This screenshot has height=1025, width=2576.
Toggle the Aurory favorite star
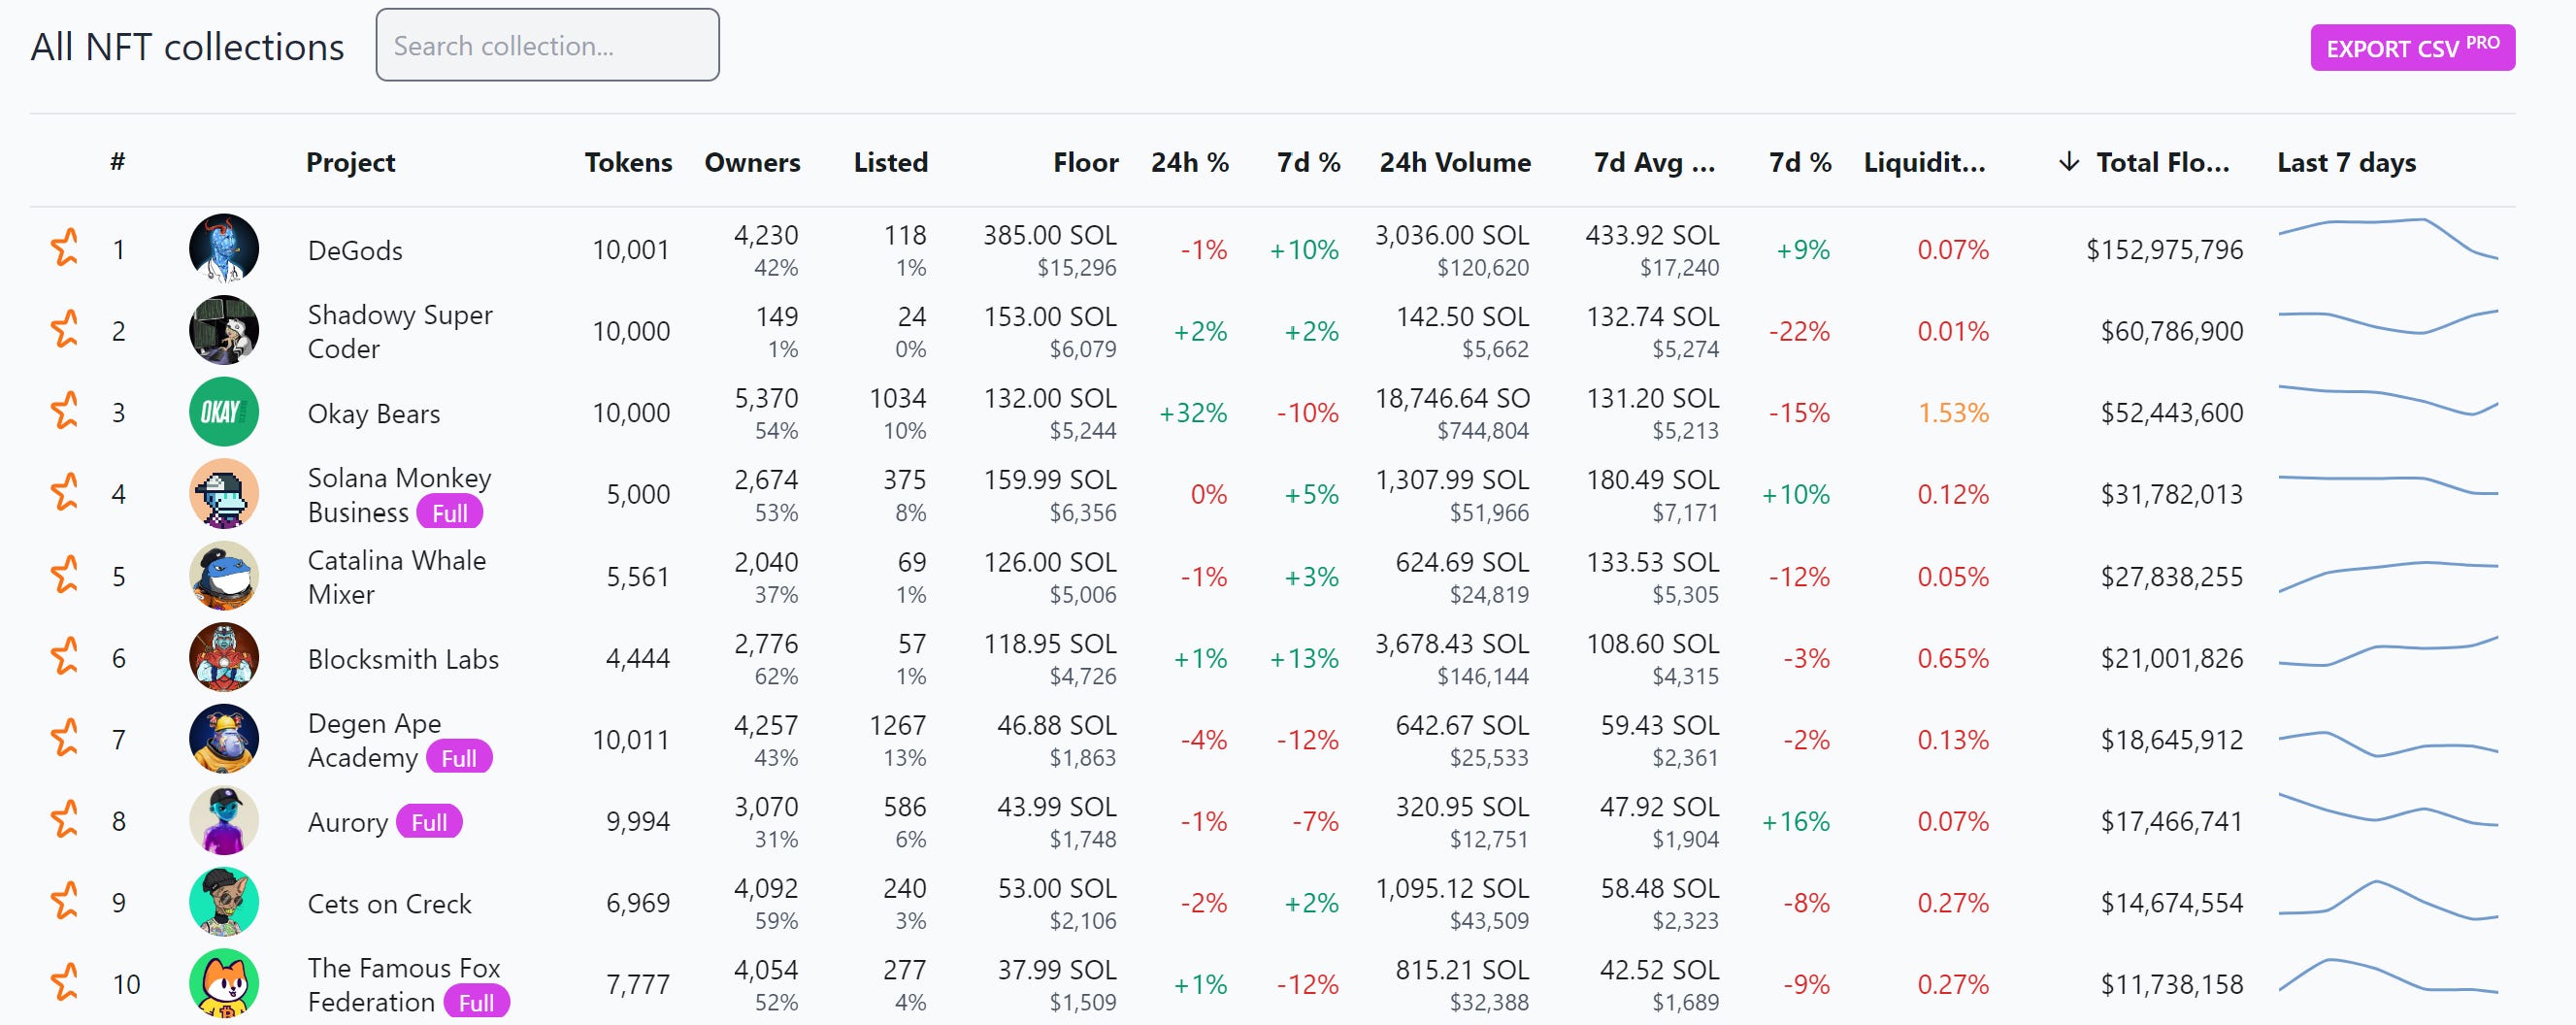65,820
